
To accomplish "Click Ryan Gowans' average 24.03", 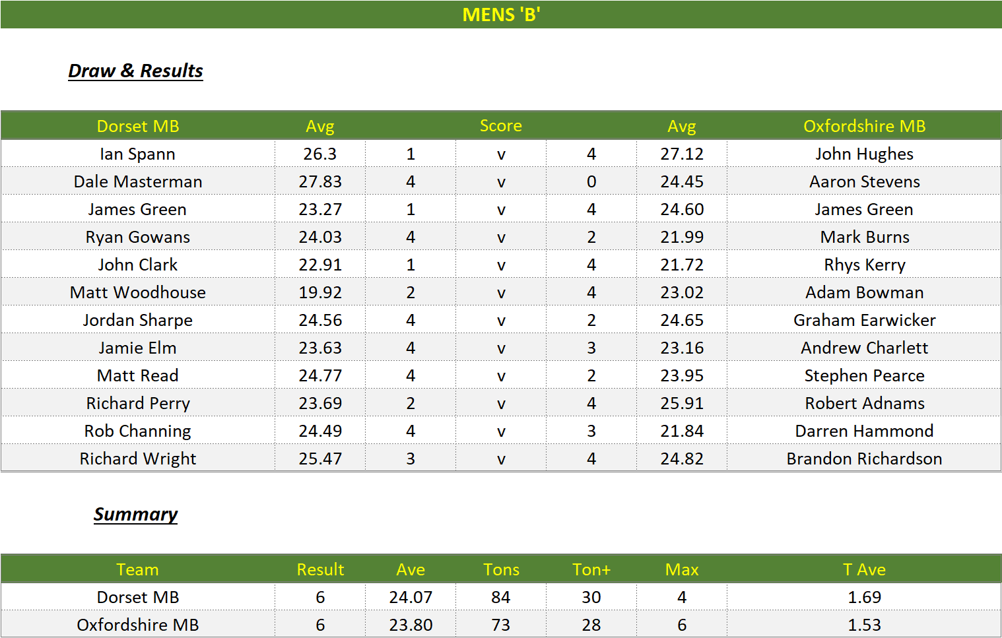I will click(320, 237).
